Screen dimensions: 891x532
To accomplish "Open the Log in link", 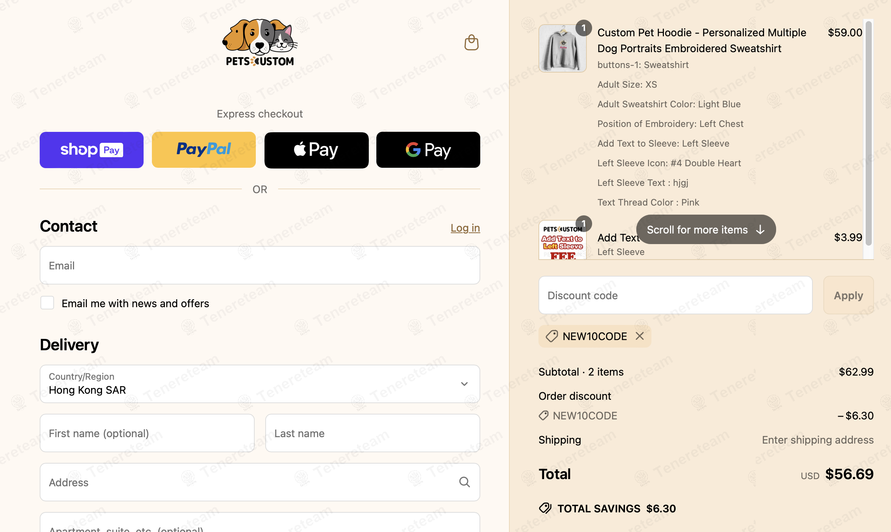I will point(465,228).
